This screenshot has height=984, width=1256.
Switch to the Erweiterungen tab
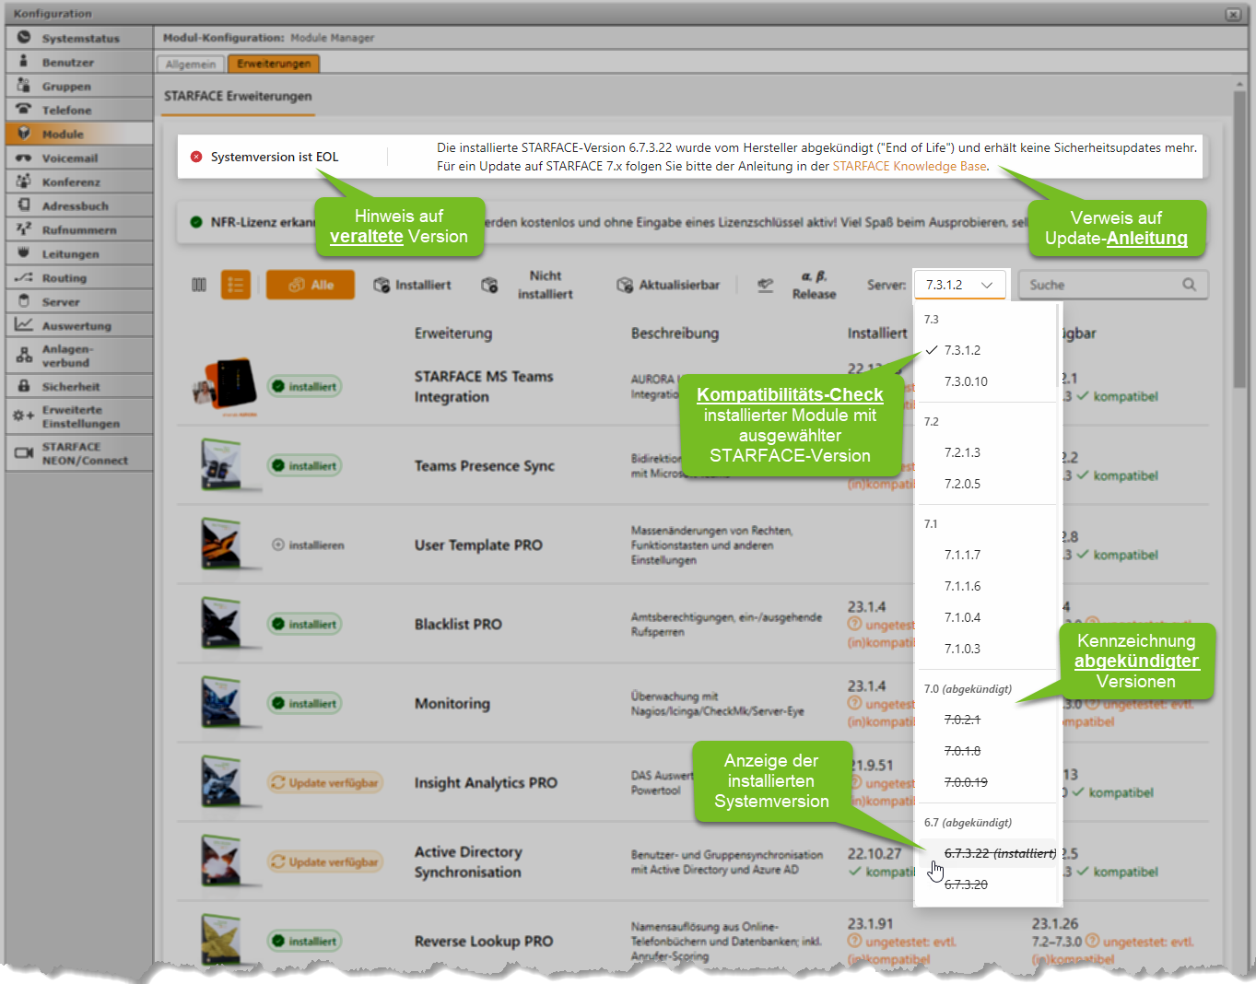274,64
